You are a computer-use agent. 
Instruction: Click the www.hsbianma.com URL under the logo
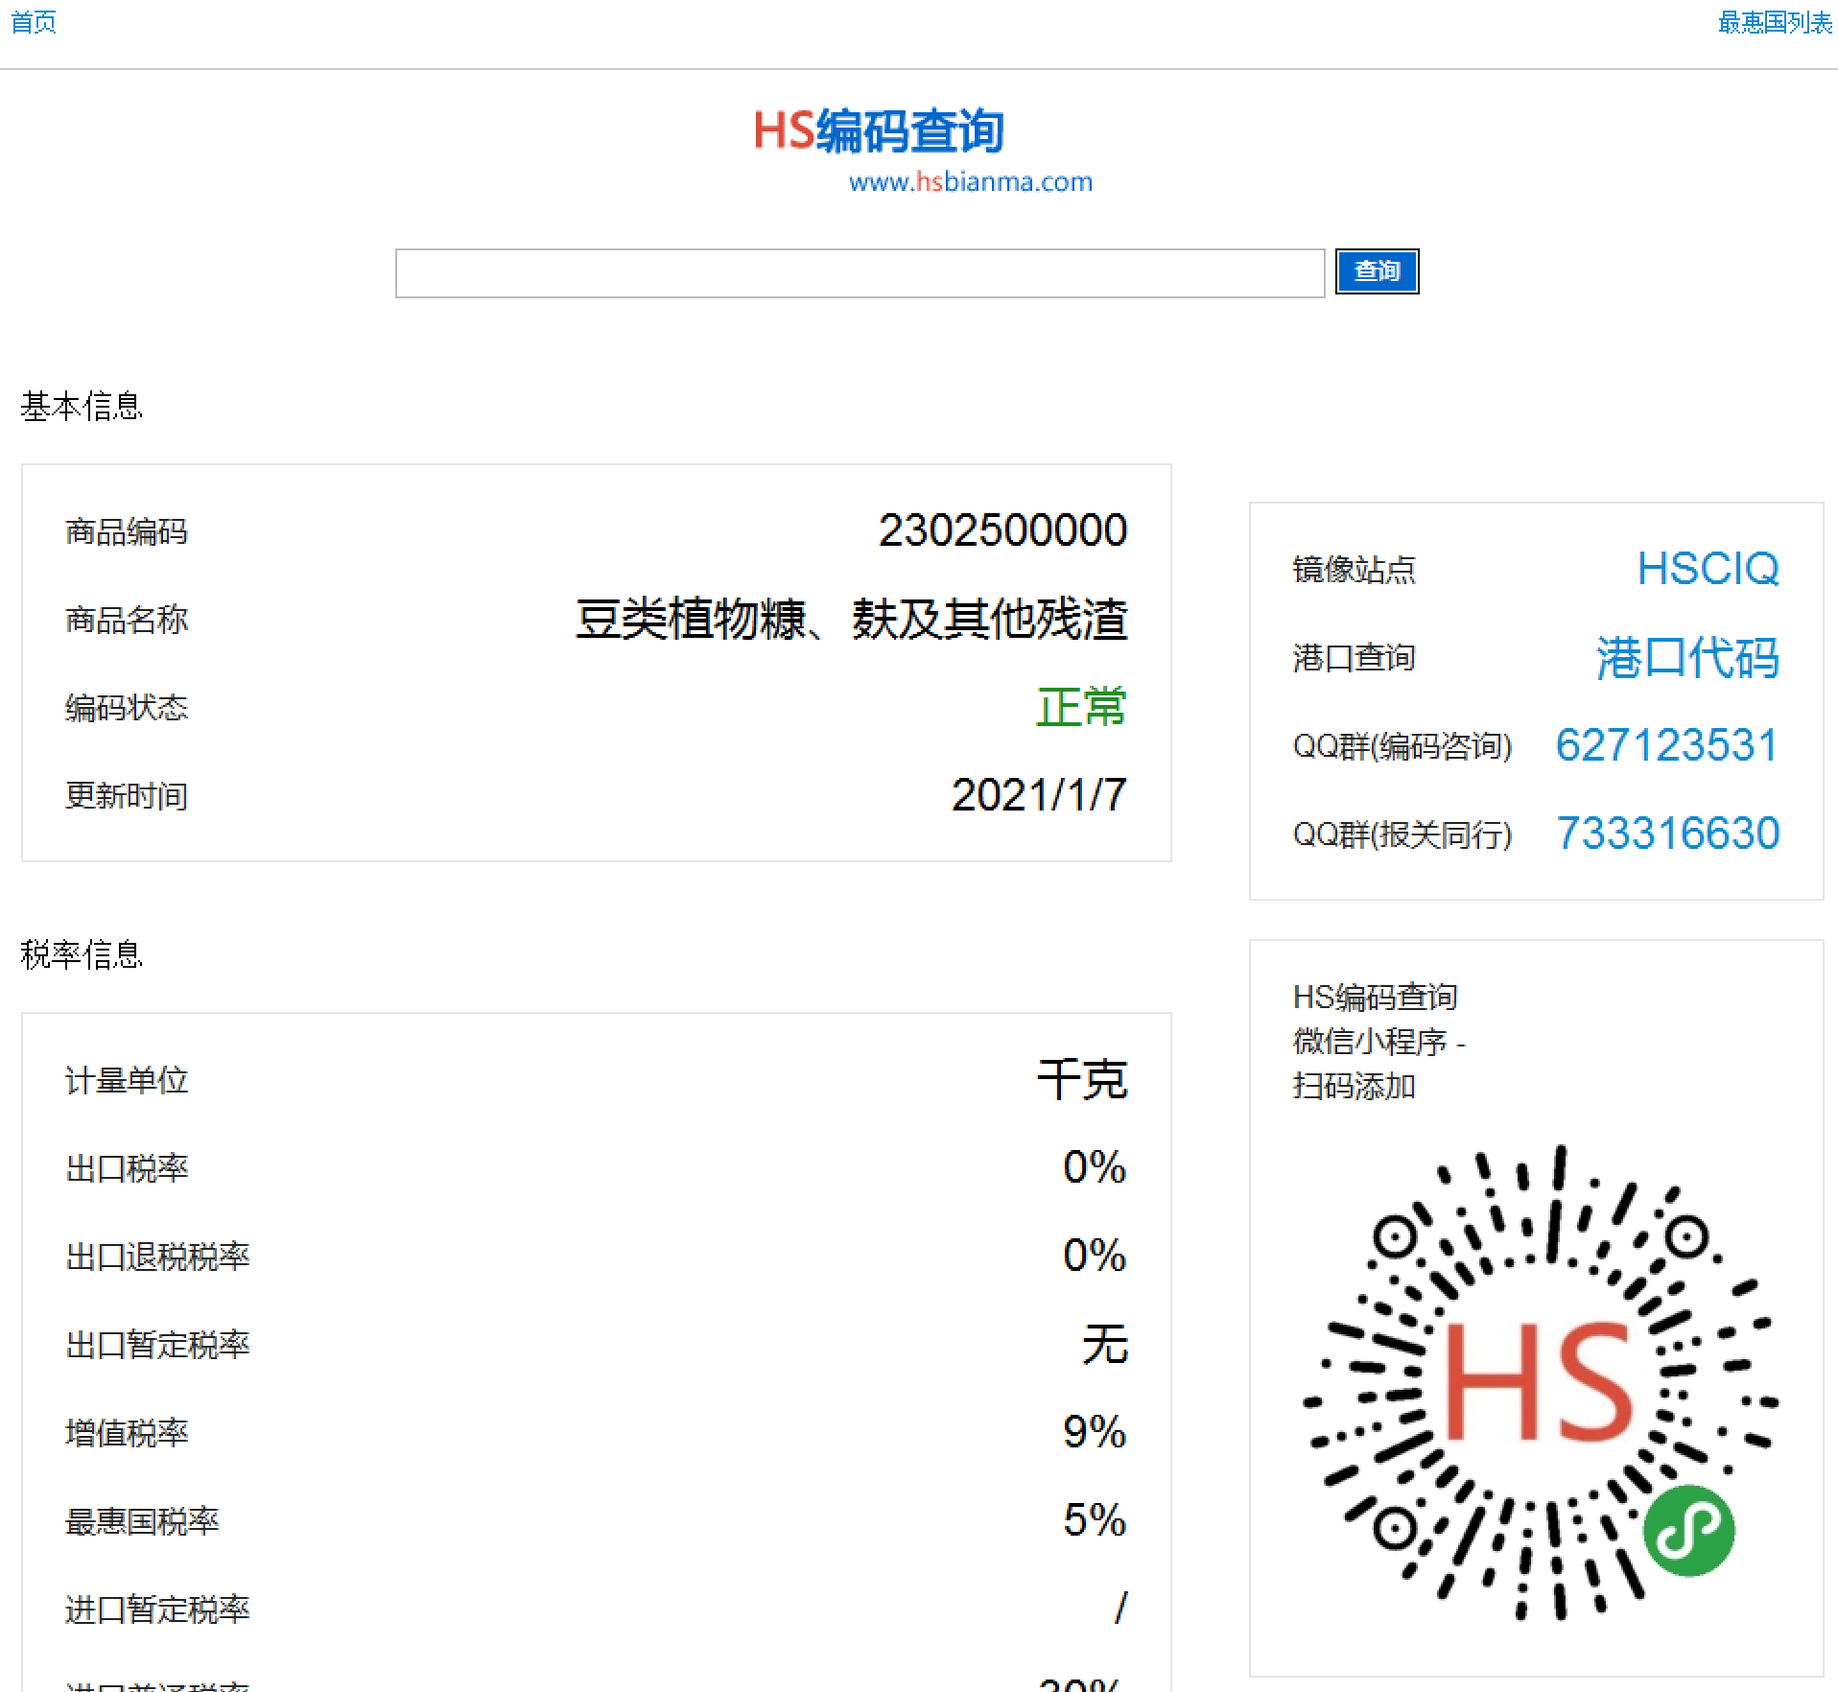970,182
